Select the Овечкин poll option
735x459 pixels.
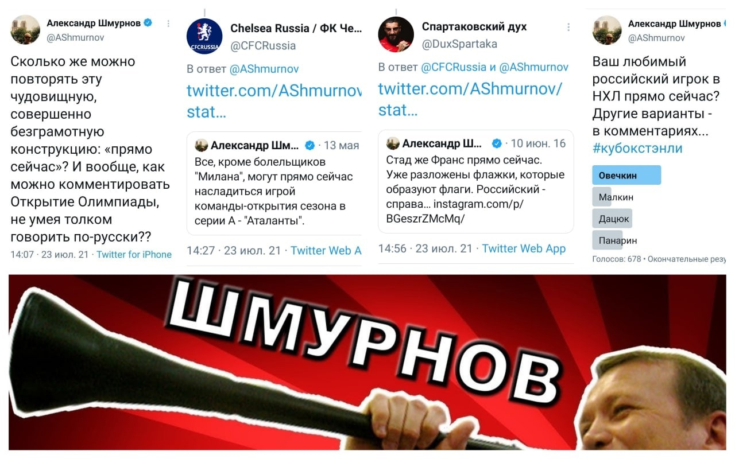coord(626,175)
